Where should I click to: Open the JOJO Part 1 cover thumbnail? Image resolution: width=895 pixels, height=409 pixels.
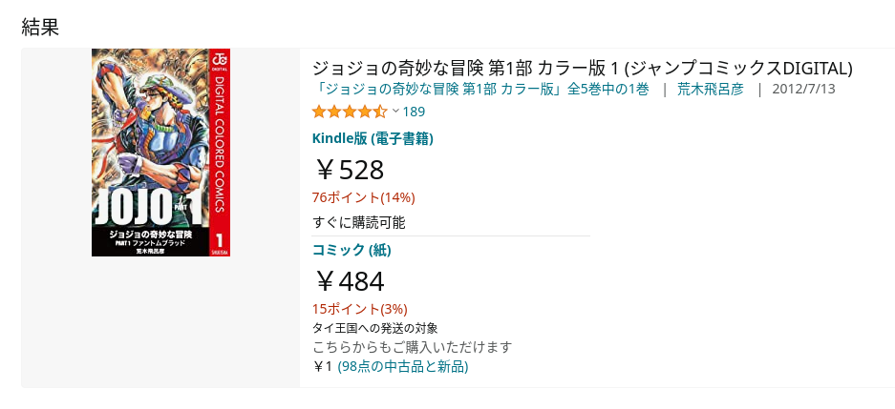pos(160,153)
